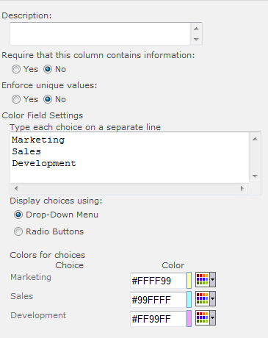This screenshot has width=268, height=338.
Task: Click in the choices text area
Action: coord(130,158)
